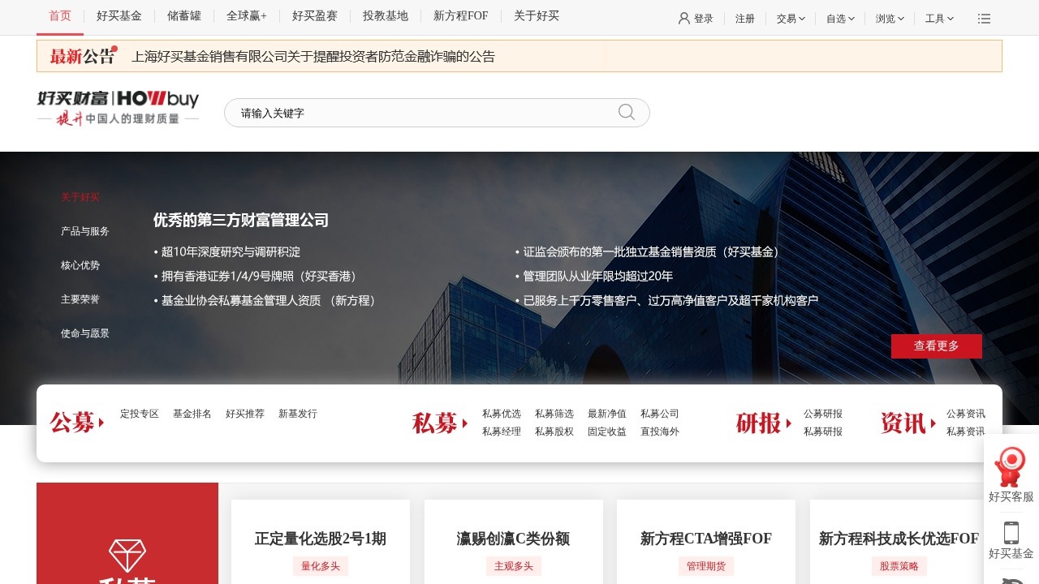Click the 好买基金 mobile phone icon

pos(1011,532)
